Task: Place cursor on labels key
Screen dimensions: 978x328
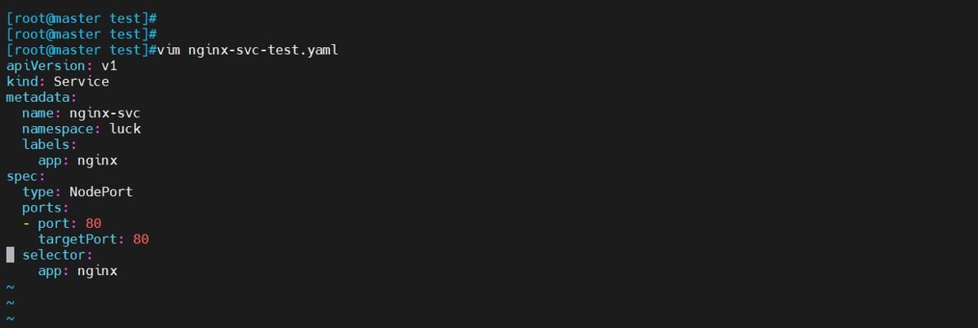Action: pyautogui.click(x=46, y=144)
